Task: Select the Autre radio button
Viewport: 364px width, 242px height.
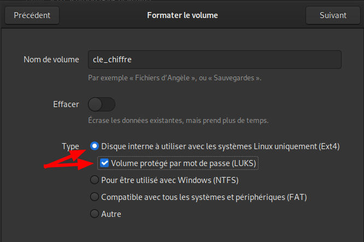Action: tap(95, 214)
